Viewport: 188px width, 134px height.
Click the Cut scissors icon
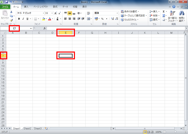pos(11,12)
